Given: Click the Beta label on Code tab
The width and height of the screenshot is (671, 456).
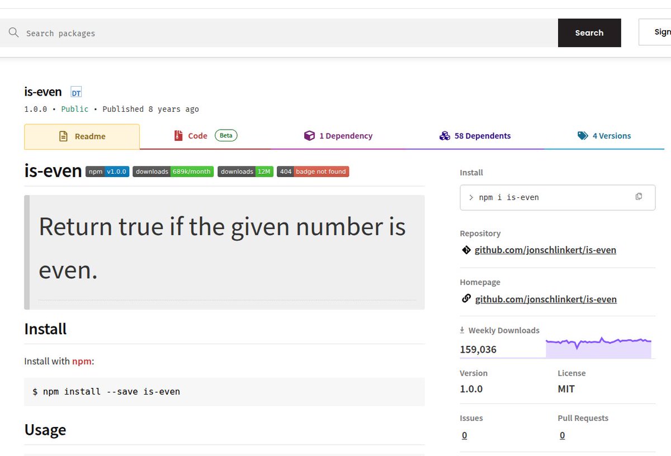Looking at the screenshot, I should (x=226, y=136).
